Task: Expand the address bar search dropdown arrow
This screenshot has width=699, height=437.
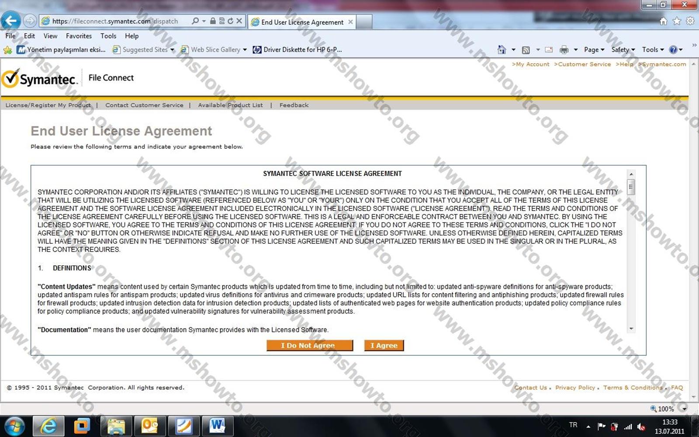Action: click(204, 21)
